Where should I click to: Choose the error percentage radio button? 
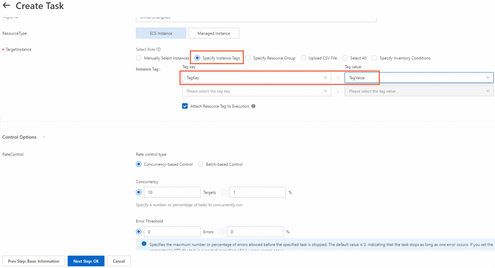click(221, 232)
